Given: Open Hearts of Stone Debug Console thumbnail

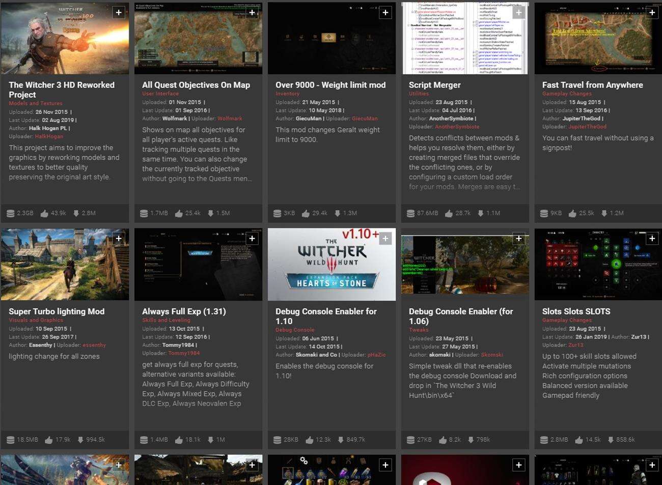Looking at the screenshot, I should click(x=332, y=265).
